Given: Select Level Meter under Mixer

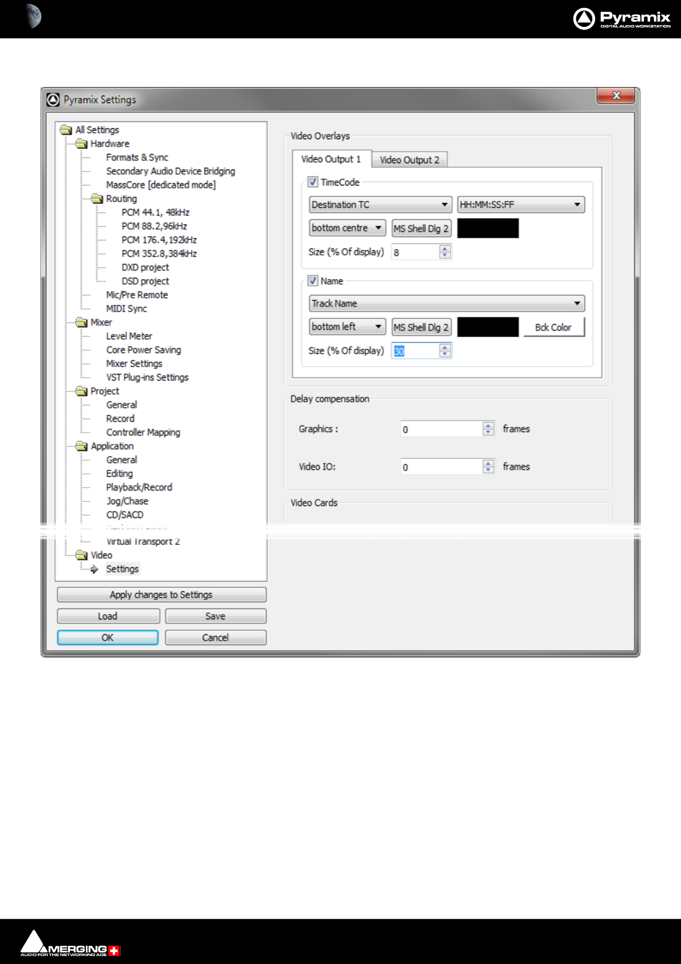Looking at the screenshot, I should click(129, 336).
